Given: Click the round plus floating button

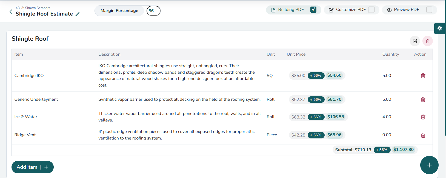Looking at the screenshot, I should click(429, 165).
